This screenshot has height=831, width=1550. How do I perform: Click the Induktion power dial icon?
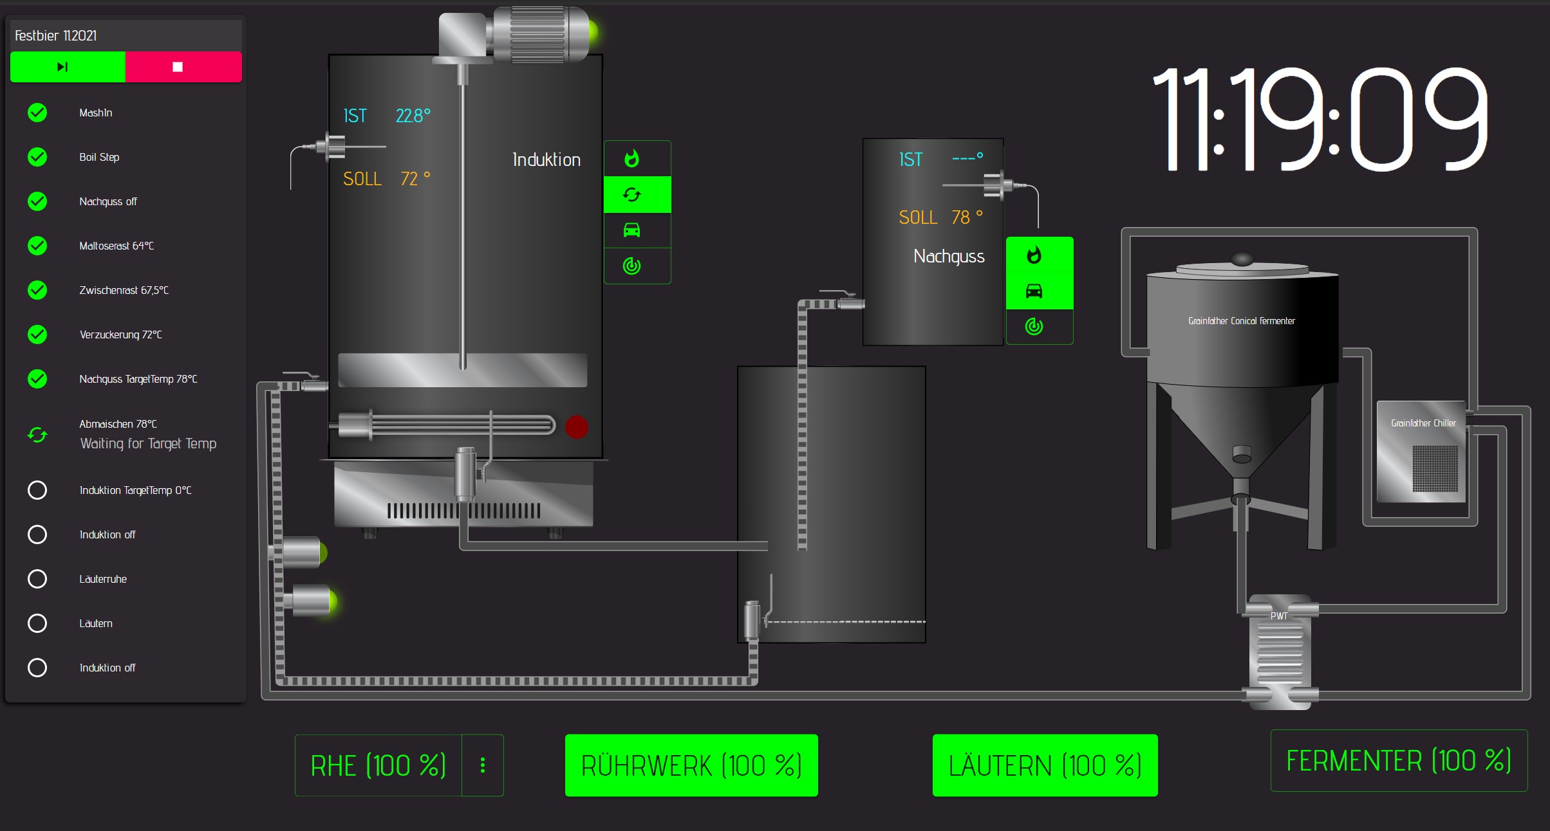pyautogui.click(x=632, y=266)
